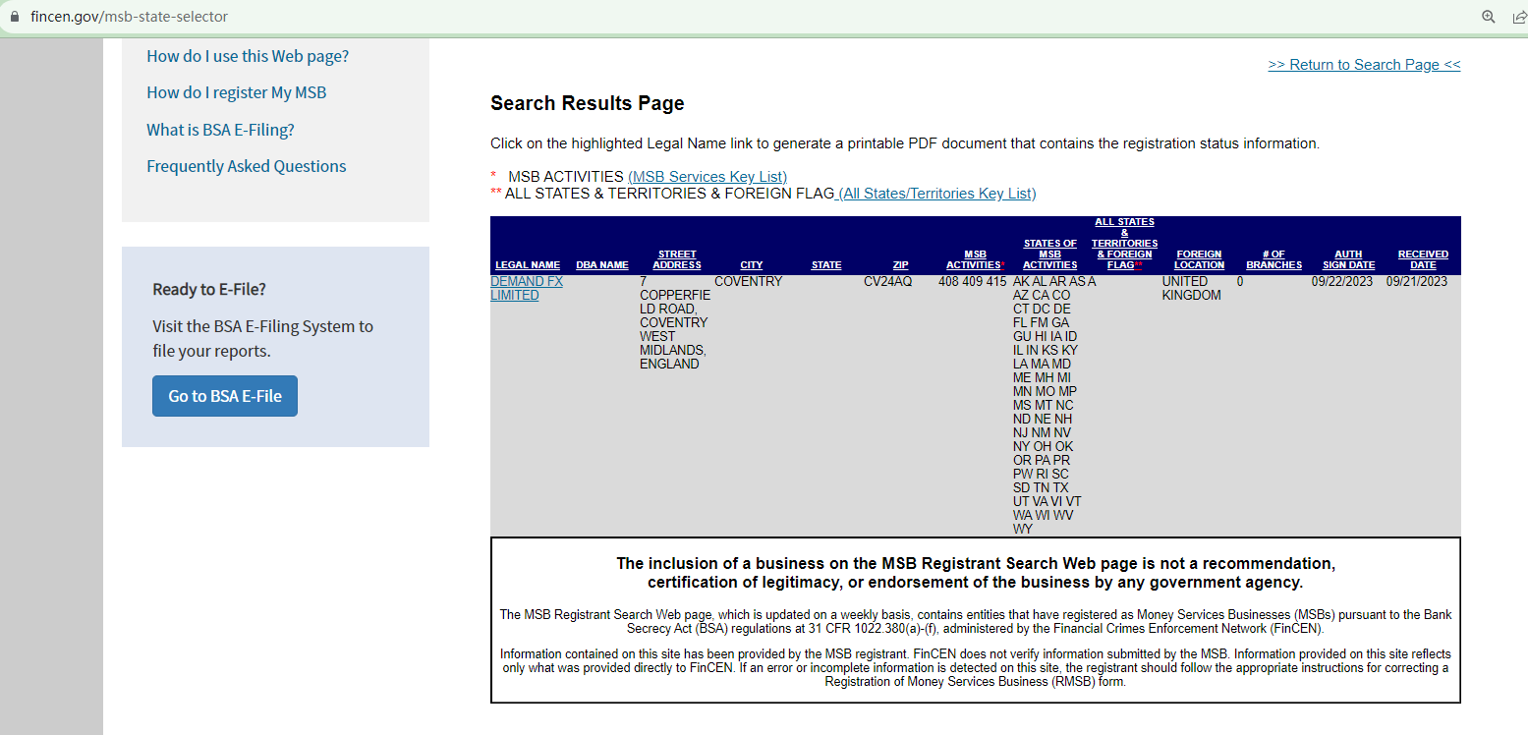
Task: Sort by CITY column header
Action: [x=752, y=265]
